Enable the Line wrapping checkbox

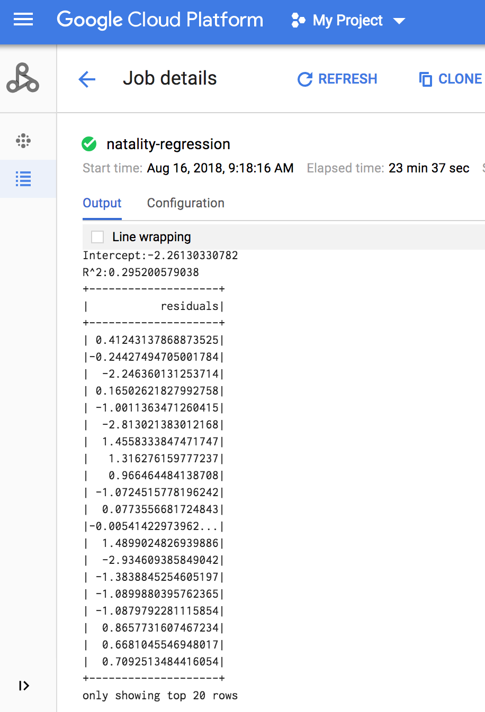click(97, 237)
